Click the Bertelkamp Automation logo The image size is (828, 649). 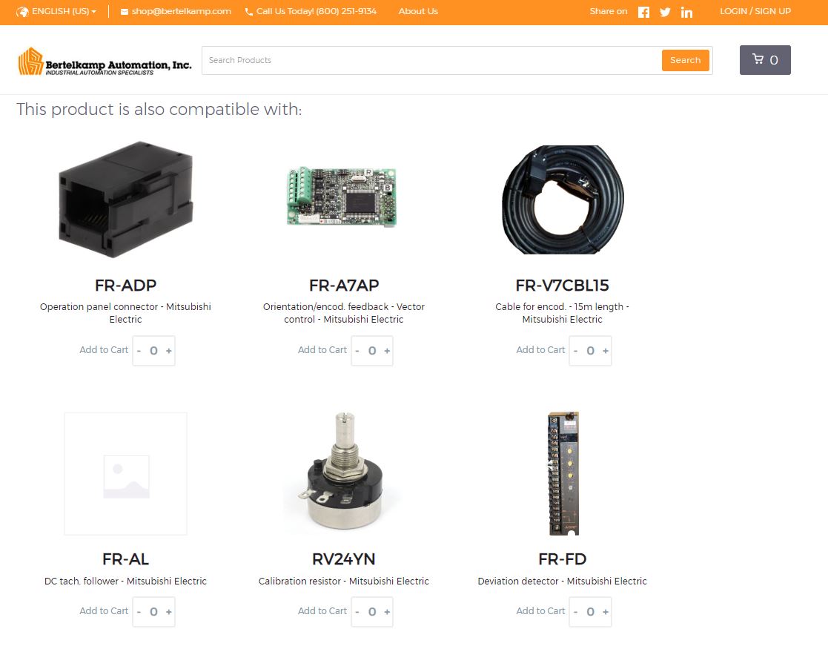click(105, 62)
